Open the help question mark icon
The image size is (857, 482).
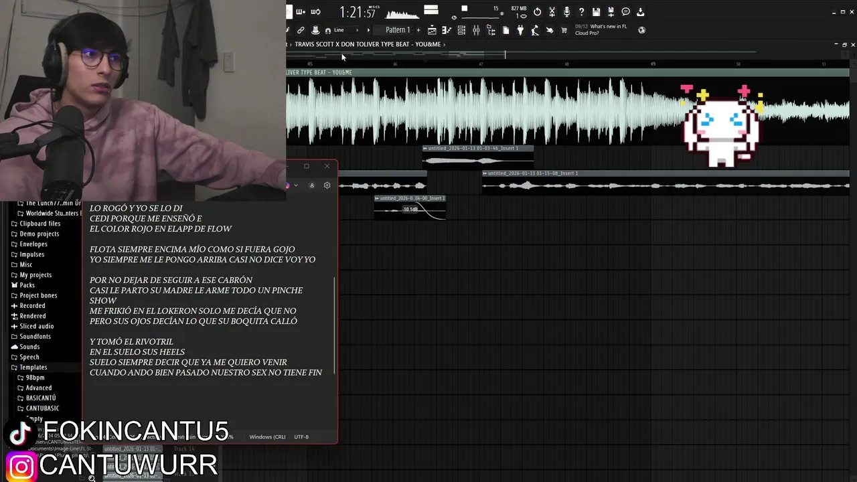(581, 12)
